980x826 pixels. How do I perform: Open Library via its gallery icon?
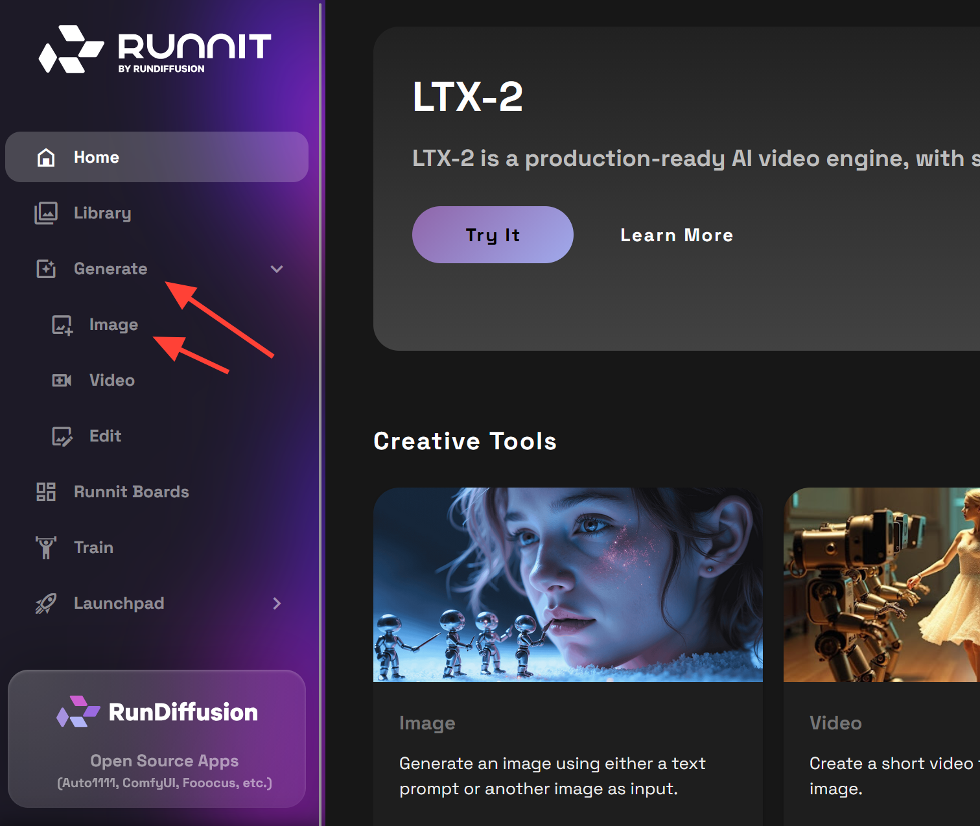tap(46, 213)
